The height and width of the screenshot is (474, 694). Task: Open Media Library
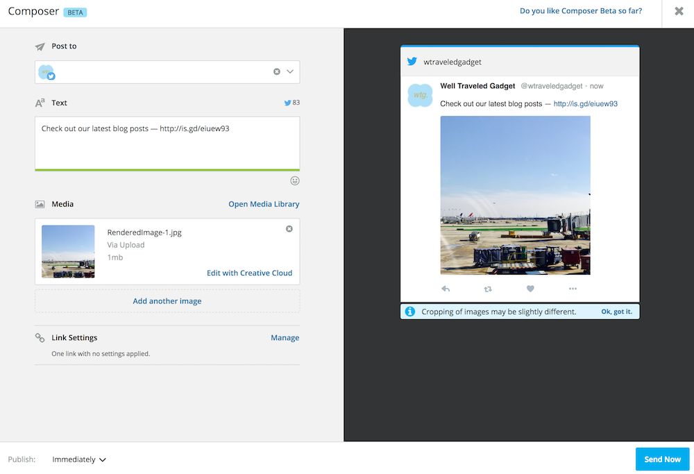click(264, 204)
